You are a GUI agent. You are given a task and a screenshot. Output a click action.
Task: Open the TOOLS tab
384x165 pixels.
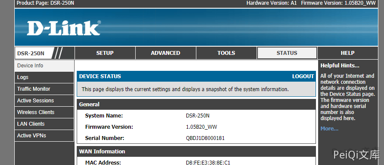[x=226, y=53]
